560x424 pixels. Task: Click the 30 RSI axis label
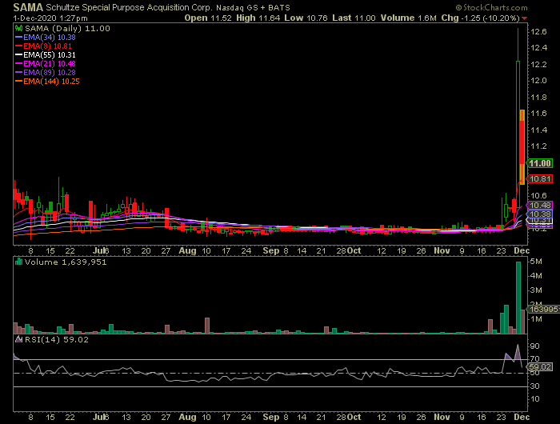(x=535, y=386)
